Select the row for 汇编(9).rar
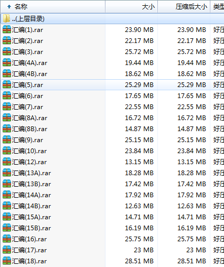The image size is (224, 267). pos(112,140)
